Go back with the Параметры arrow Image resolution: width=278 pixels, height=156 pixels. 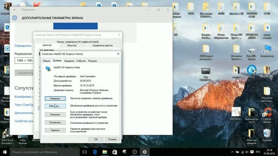click(x=14, y=10)
